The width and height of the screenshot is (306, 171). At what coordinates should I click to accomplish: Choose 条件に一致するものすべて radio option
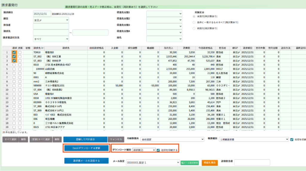[x=195, y=22]
